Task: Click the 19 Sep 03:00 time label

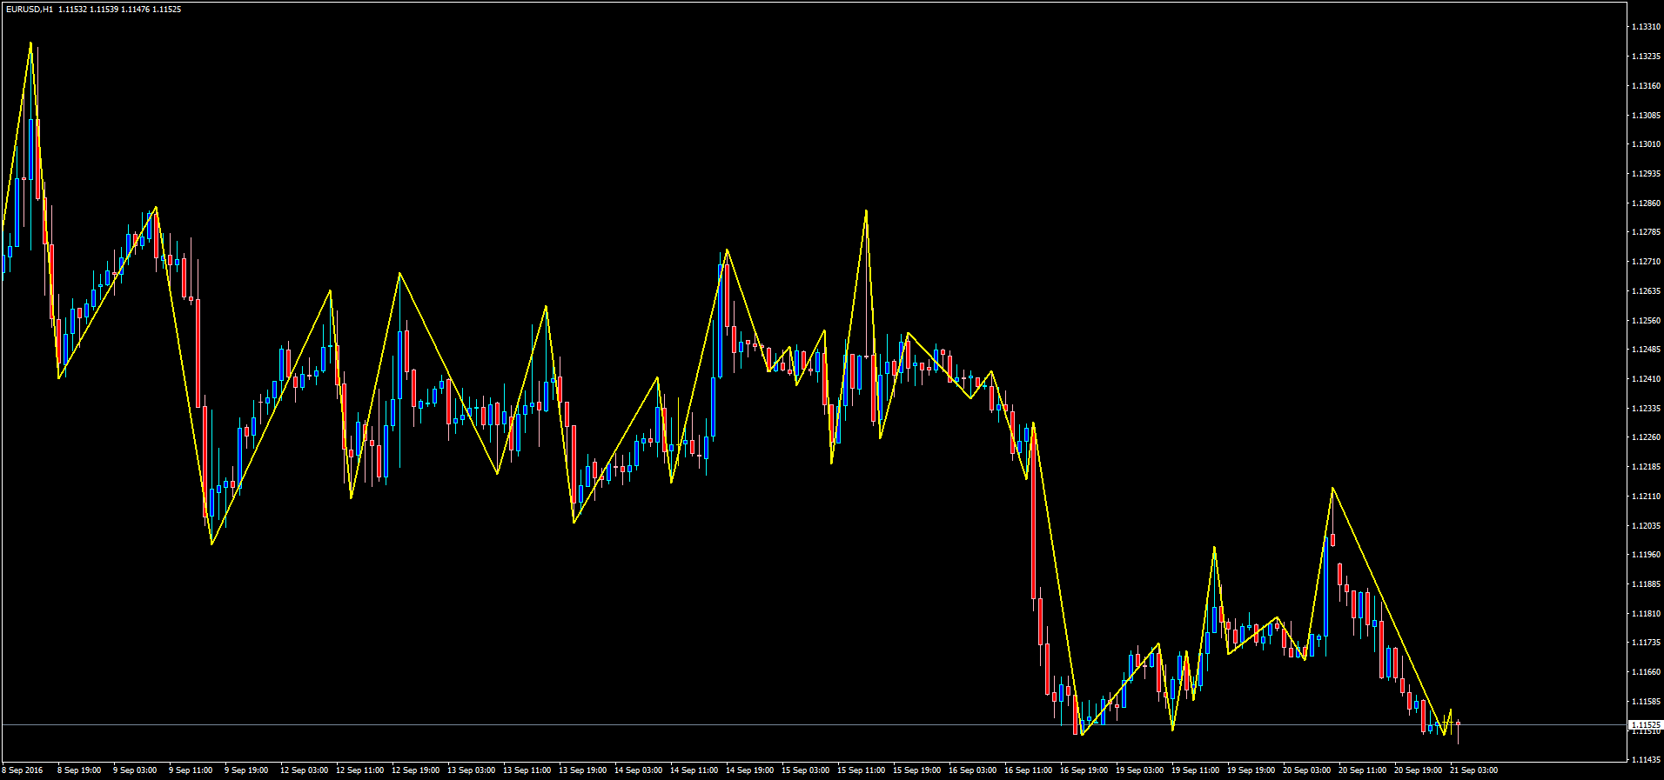Action: pyautogui.click(x=1139, y=770)
